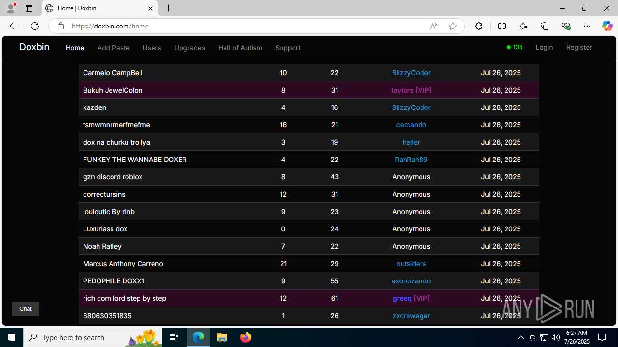Open the Support nav item

pyautogui.click(x=288, y=48)
